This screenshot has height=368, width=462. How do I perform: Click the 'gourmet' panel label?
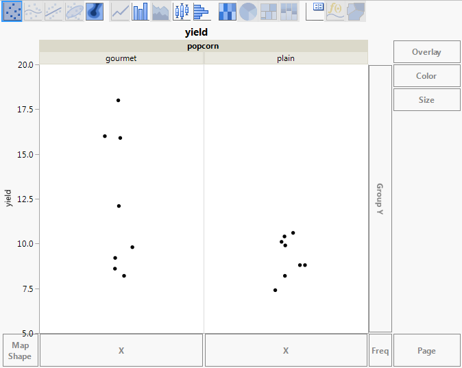(x=121, y=58)
